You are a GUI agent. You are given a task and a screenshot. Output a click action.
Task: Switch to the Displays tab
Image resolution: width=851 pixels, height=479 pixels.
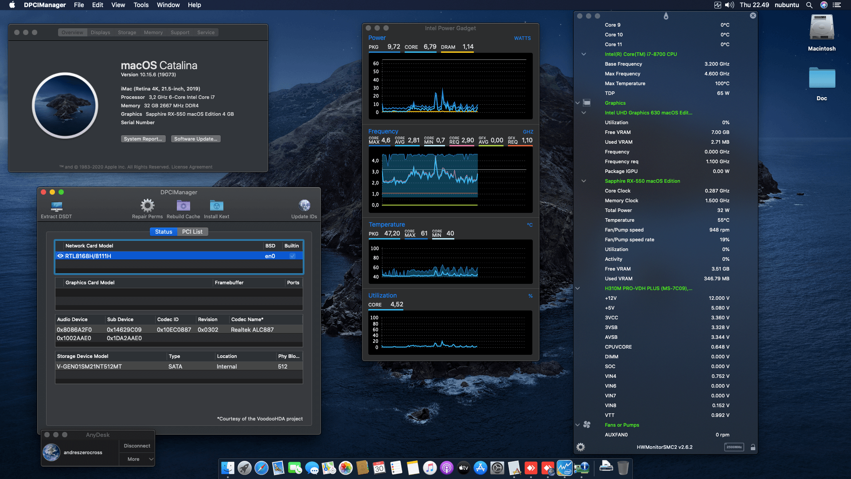[100, 32]
